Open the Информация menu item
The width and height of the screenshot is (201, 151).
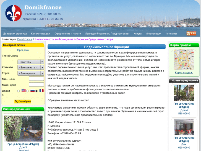(x=153, y=34)
